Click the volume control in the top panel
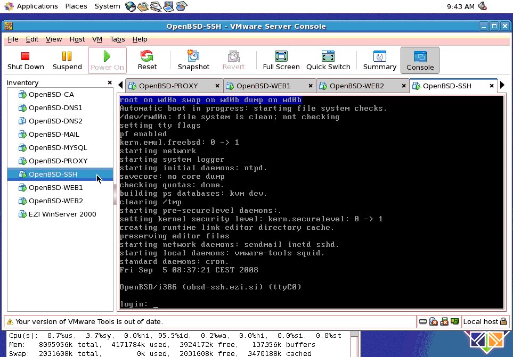513x357 pixels. (x=483, y=6)
